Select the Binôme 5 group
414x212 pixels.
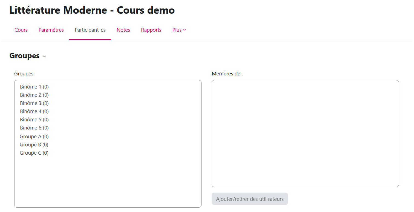(x=34, y=120)
